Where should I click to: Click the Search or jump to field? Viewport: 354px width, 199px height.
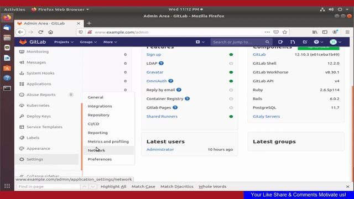[241, 42]
